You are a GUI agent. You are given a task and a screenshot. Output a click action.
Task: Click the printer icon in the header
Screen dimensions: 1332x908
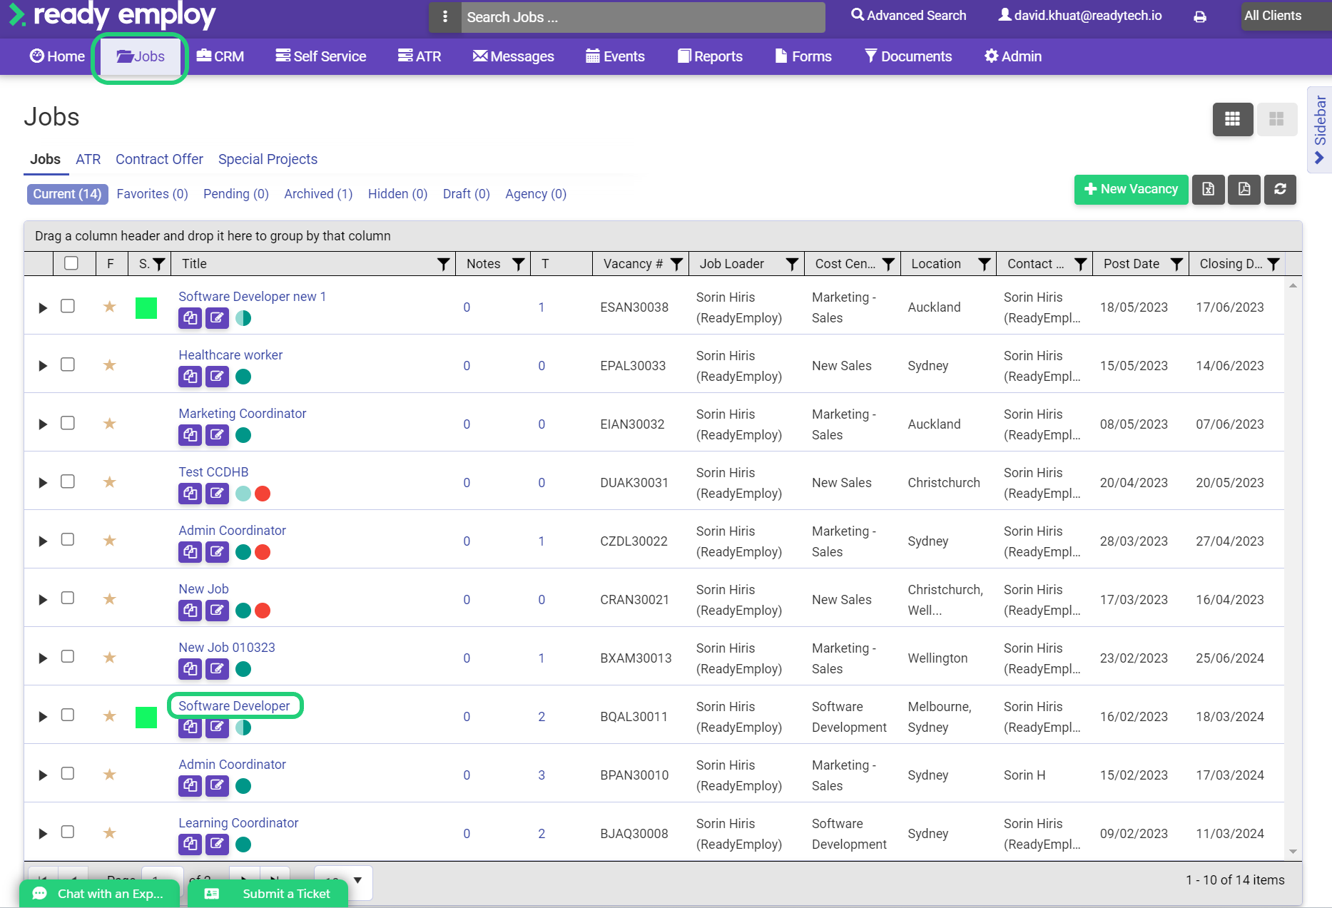[1200, 16]
